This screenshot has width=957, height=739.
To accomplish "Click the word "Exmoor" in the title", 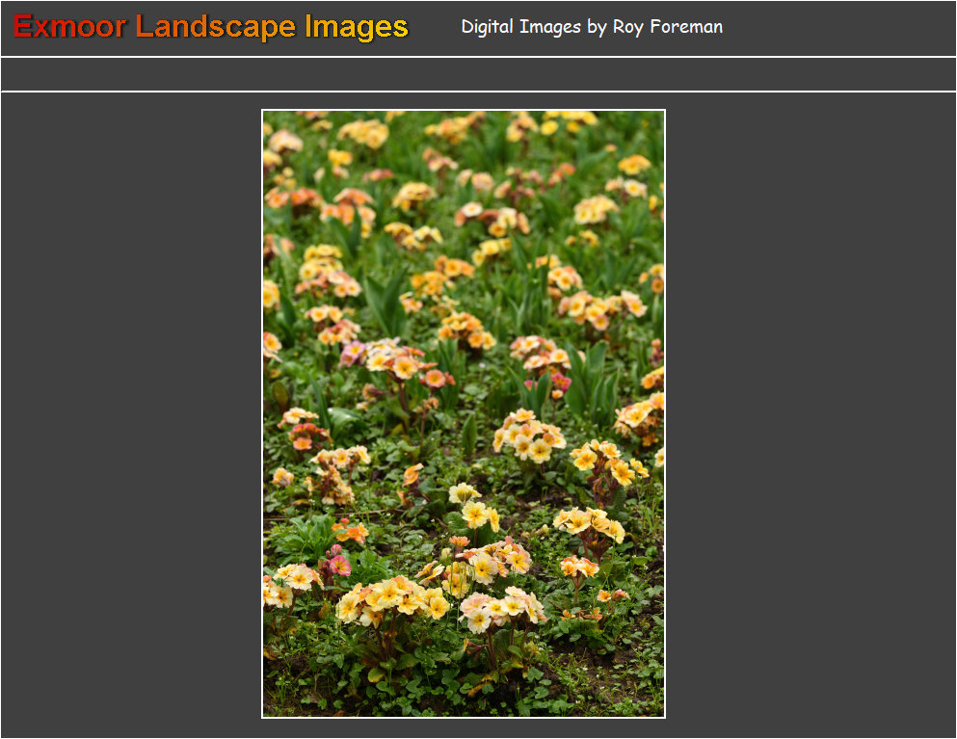I will click(x=69, y=27).
